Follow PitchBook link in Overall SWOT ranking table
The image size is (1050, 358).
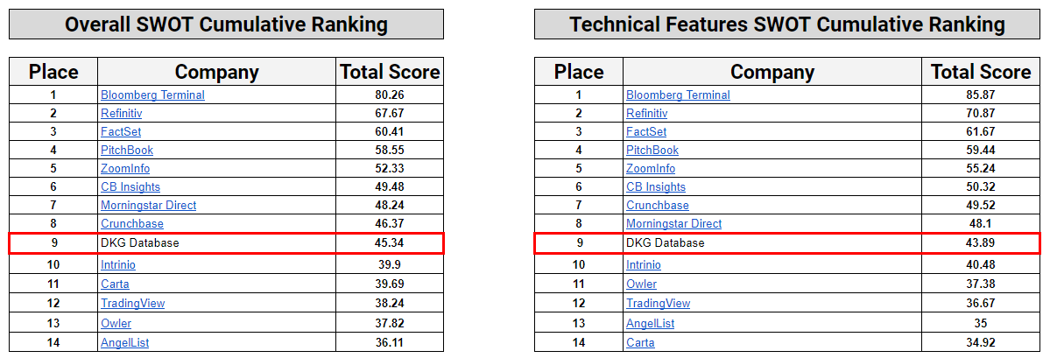click(127, 150)
